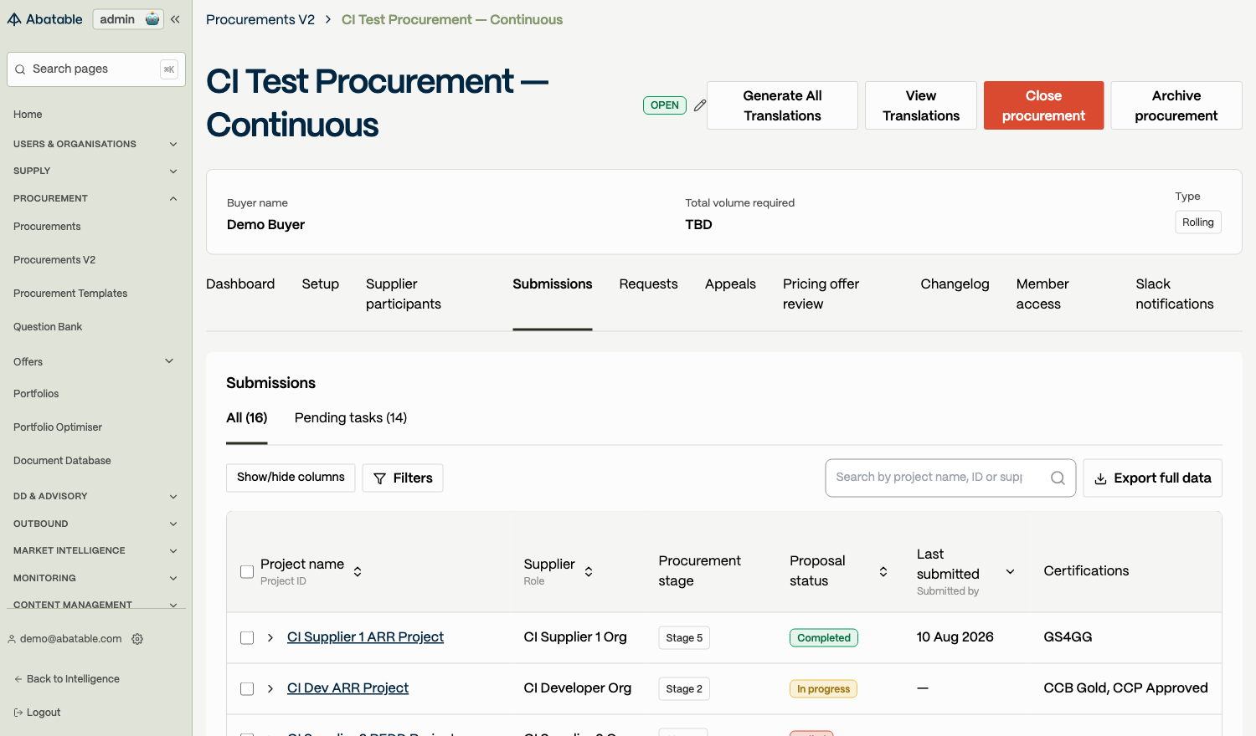Open Last submitted column dropdown arrow
The width and height of the screenshot is (1256, 736).
click(x=1011, y=572)
